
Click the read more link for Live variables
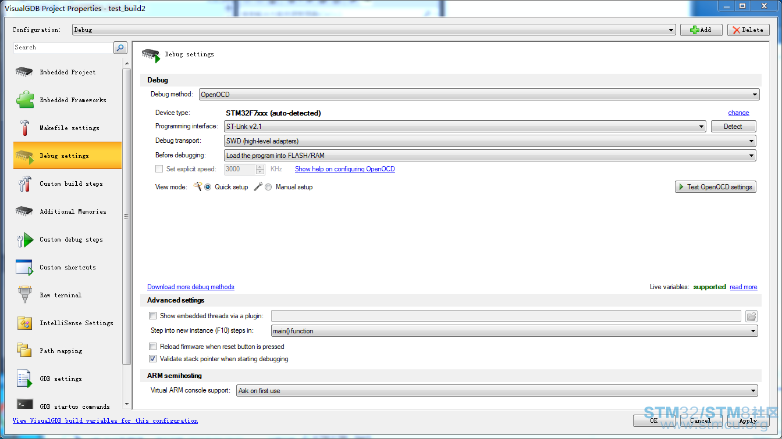pos(744,287)
